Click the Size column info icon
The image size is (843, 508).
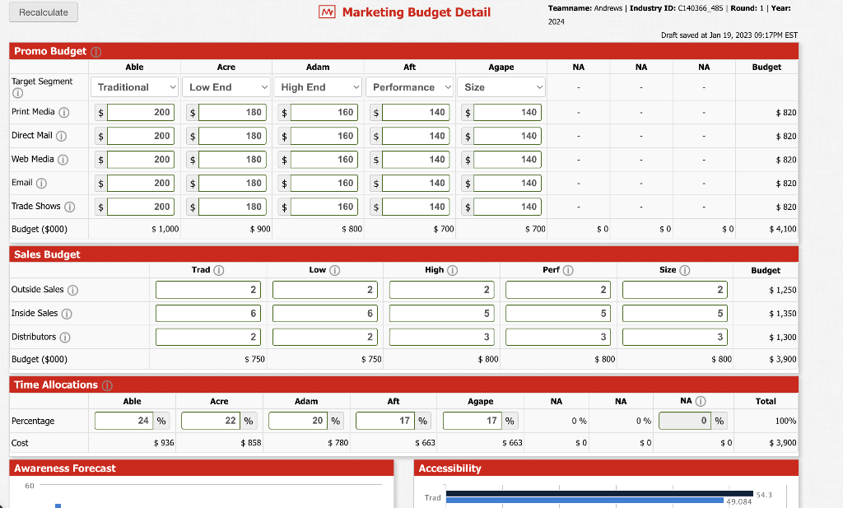click(684, 270)
